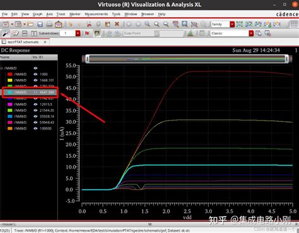Open the File menu
The image size is (299, 233).
4,14
